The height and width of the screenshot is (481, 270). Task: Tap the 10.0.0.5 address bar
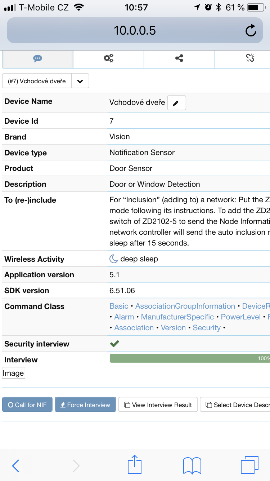coord(135,31)
